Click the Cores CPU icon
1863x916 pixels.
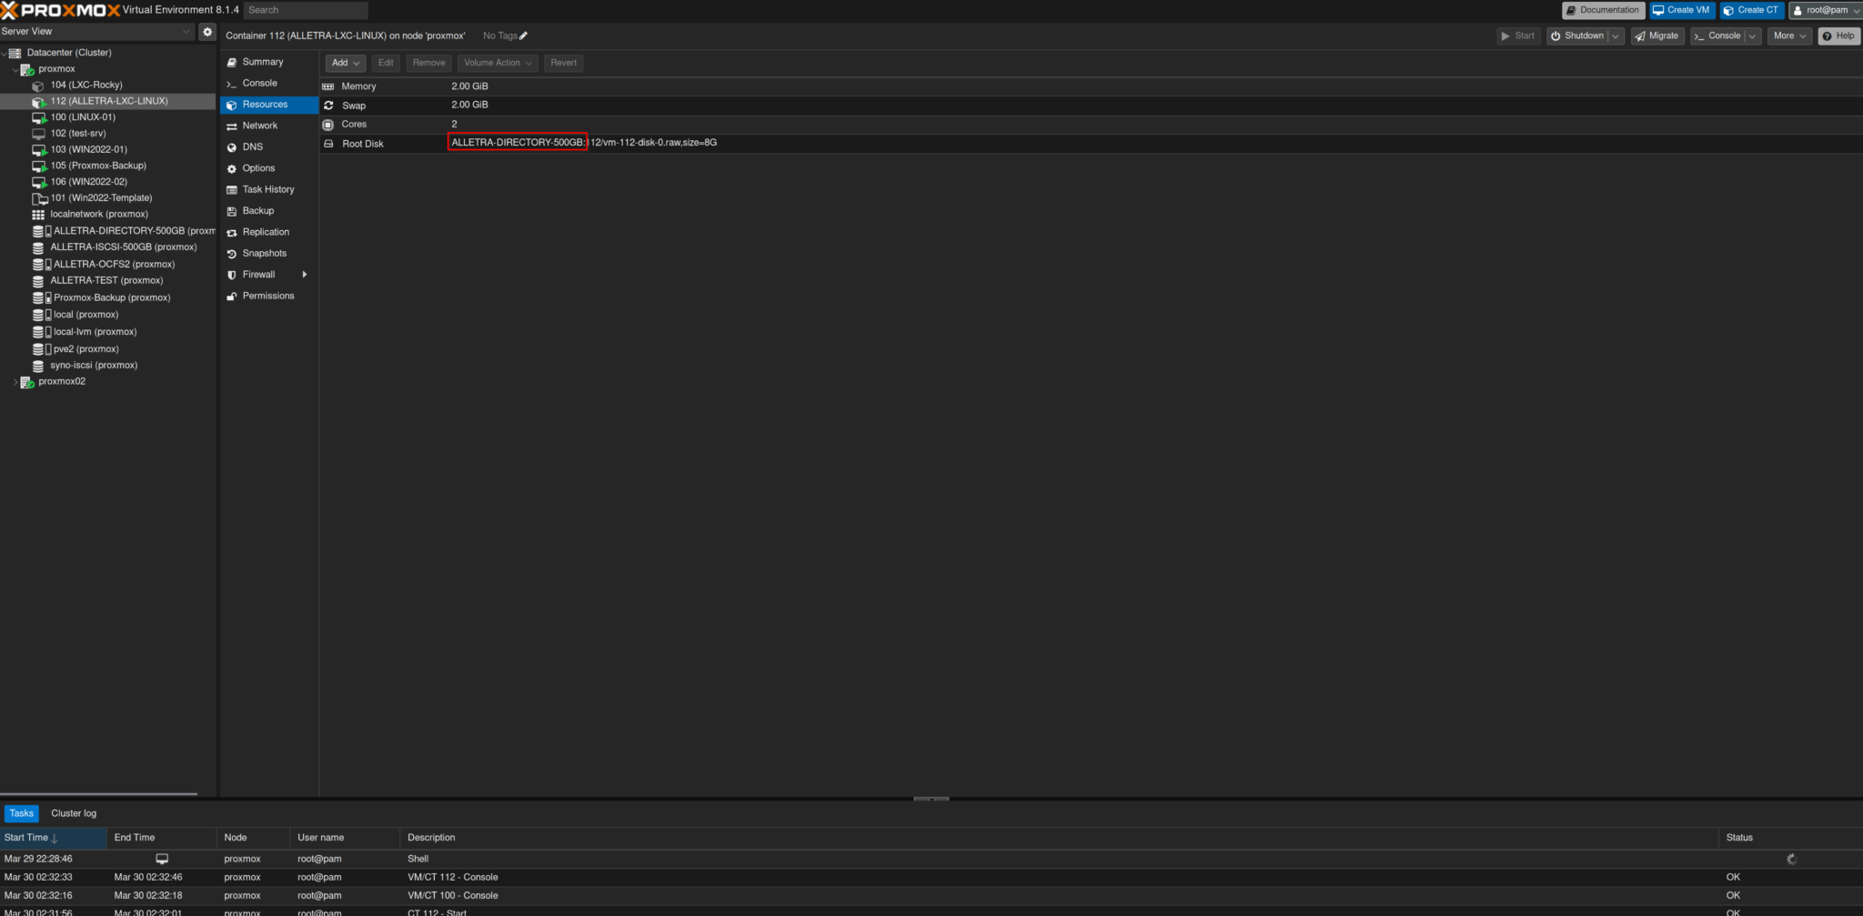click(x=328, y=124)
